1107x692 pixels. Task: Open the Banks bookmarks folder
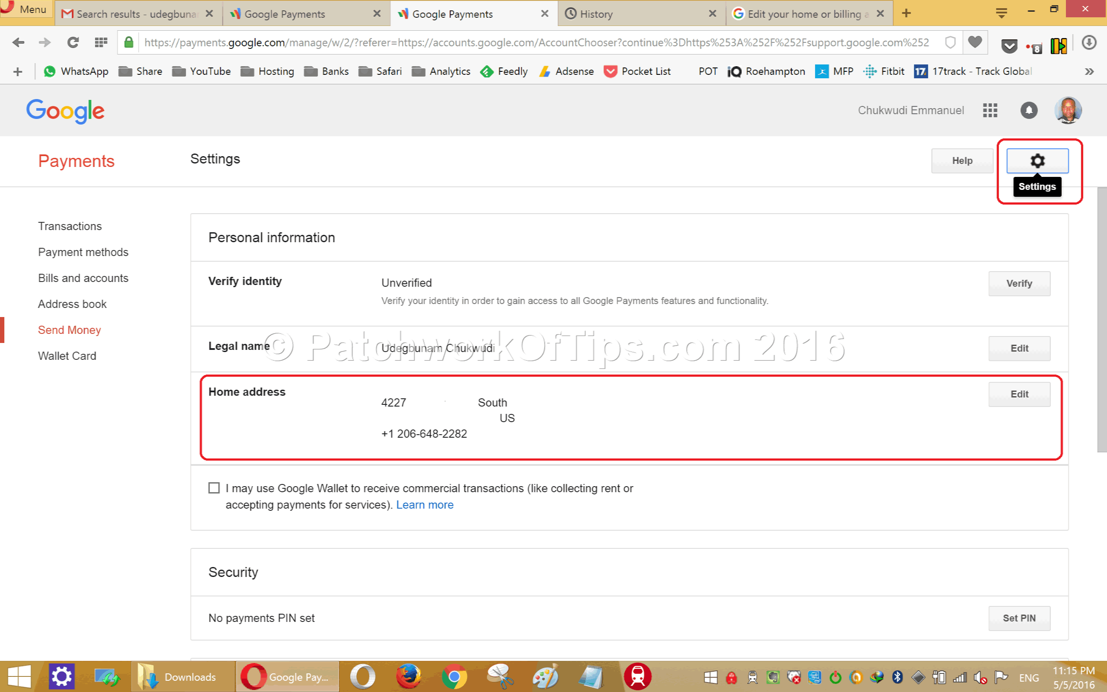click(326, 71)
